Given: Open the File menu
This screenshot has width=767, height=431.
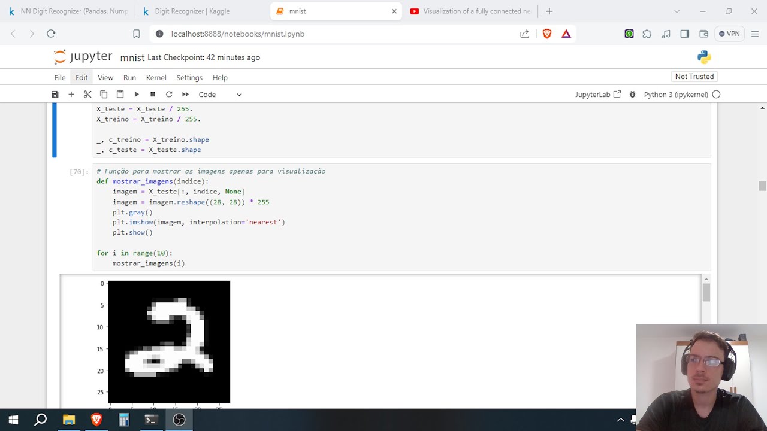Looking at the screenshot, I should coord(60,78).
